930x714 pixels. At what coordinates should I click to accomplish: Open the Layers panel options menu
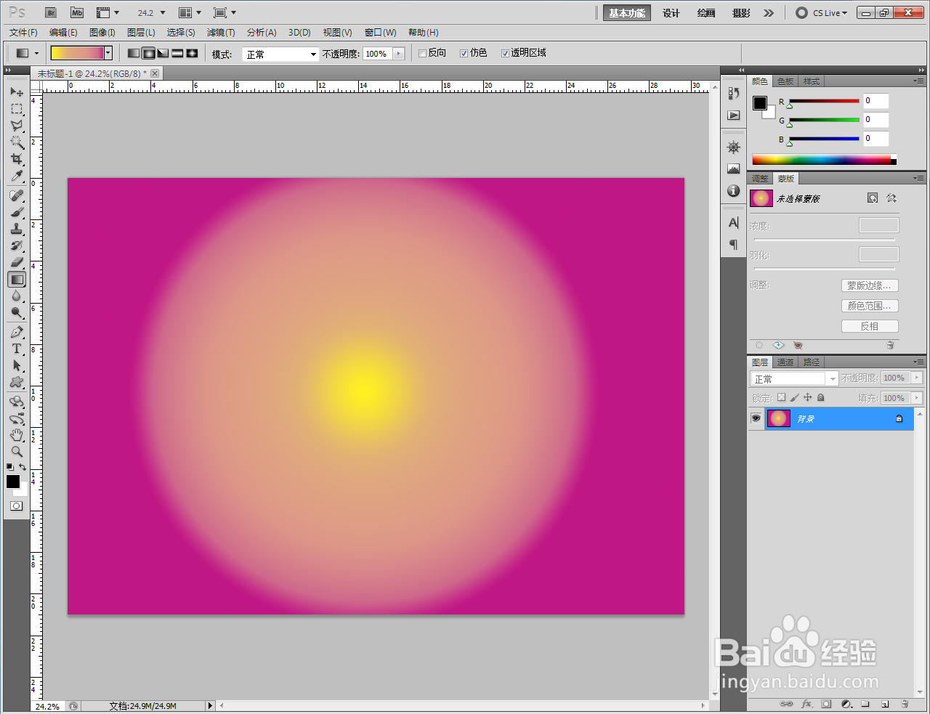[x=918, y=362]
